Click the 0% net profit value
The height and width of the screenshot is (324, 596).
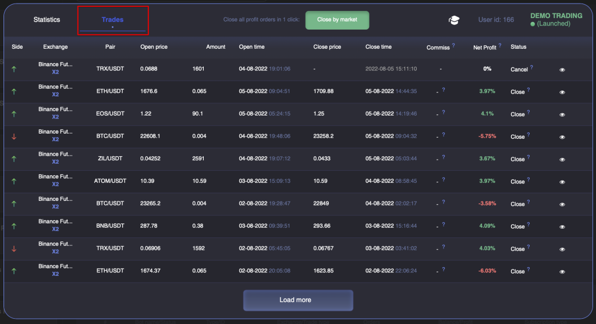[x=487, y=69]
